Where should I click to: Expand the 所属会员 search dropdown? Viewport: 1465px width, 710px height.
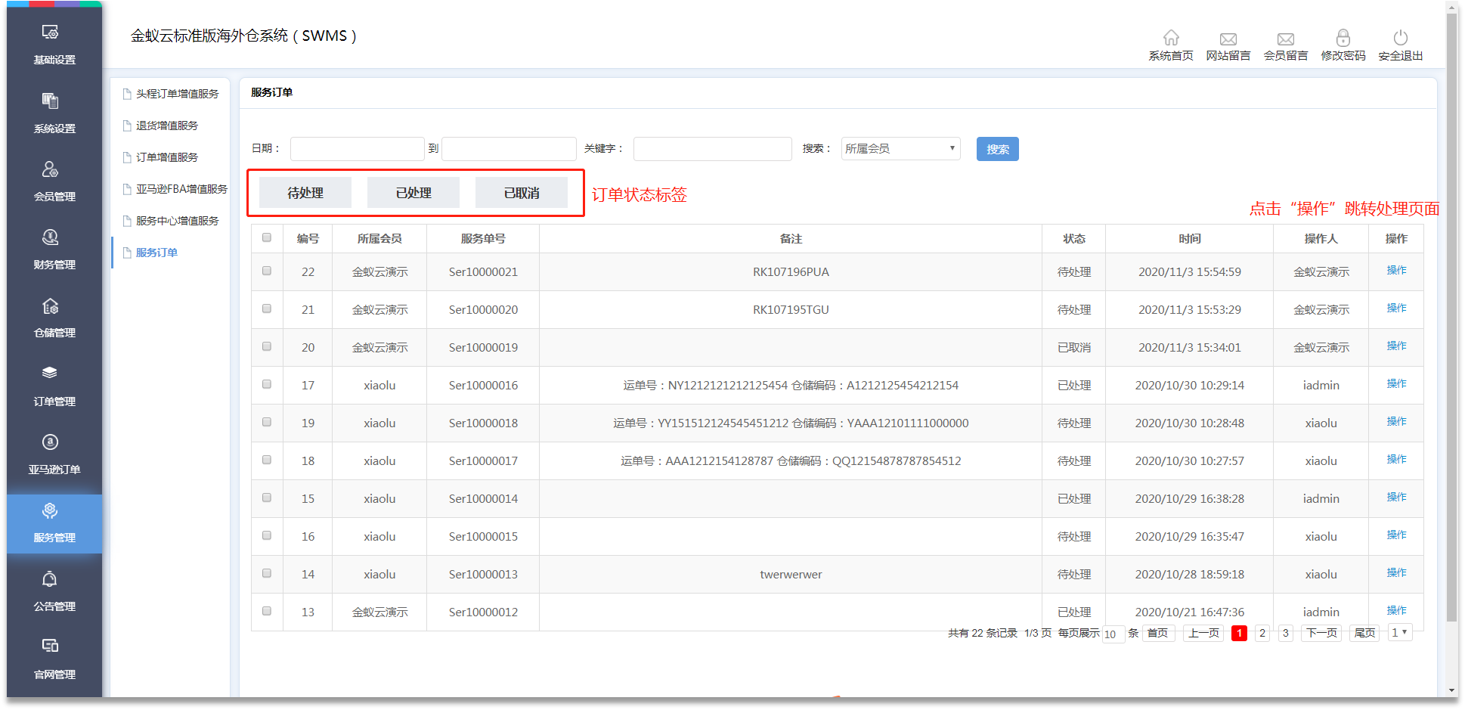[x=900, y=149]
